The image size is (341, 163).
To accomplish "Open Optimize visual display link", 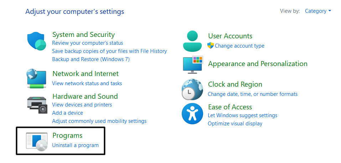I will tap(235, 124).
